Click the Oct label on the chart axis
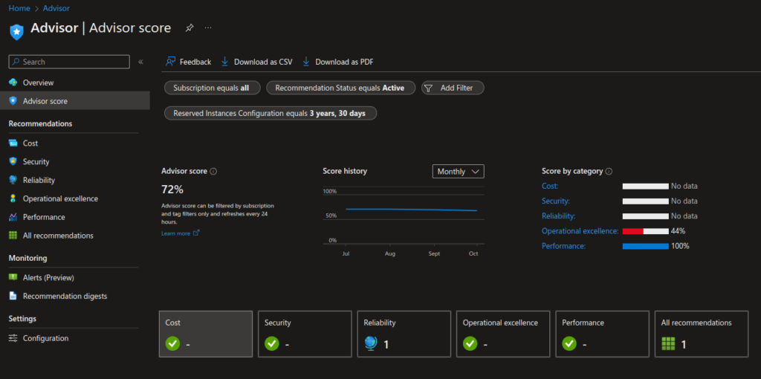The width and height of the screenshot is (761, 379). pos(473,254)
